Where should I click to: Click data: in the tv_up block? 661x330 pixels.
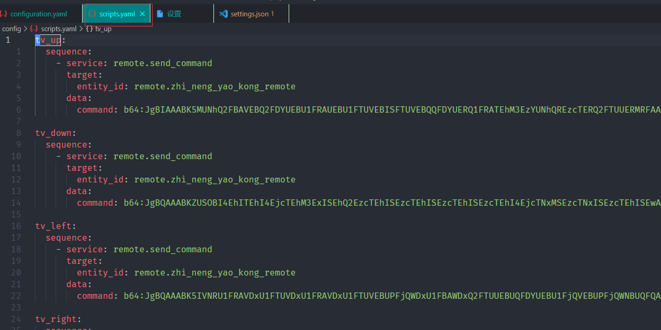79,98
